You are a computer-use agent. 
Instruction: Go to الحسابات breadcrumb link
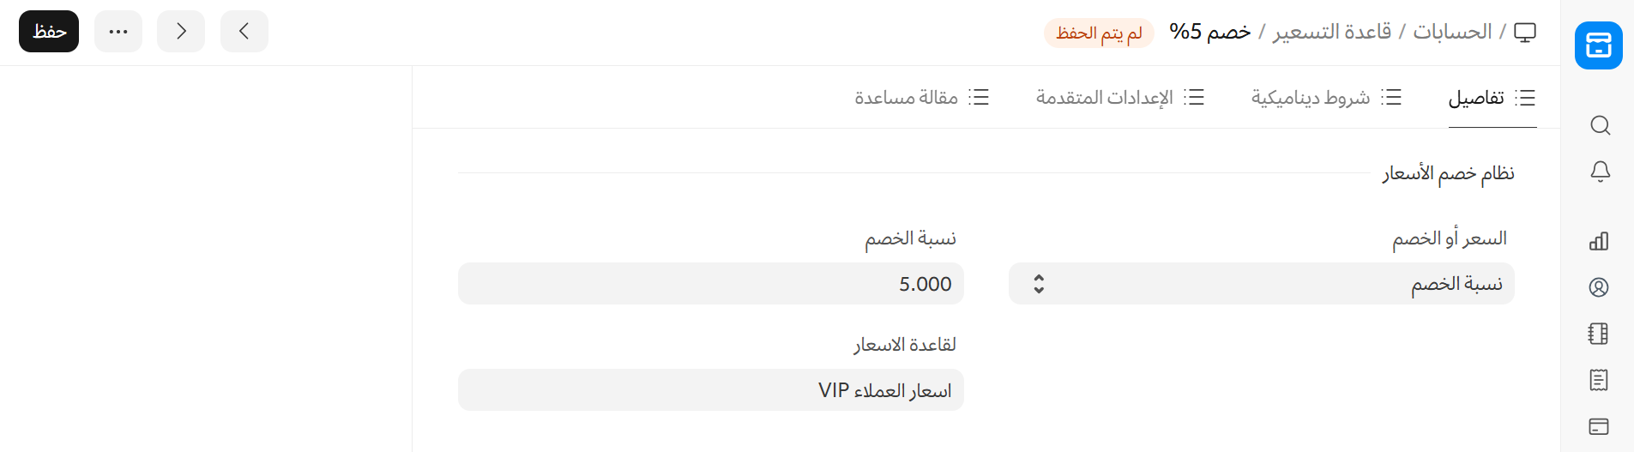point(1452,32)
